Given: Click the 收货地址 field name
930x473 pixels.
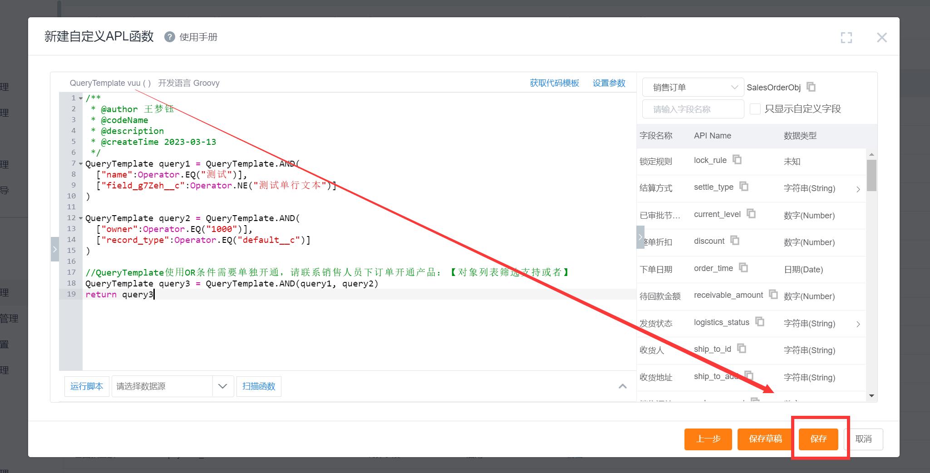Looking at the screenshot, I should pos(656,377).
